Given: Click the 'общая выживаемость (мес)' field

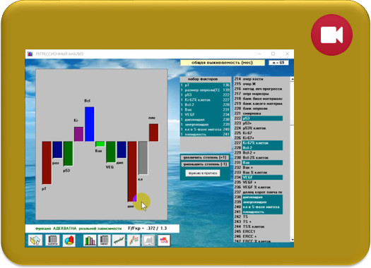Looking at the screenshot, I should pos(223,63).
